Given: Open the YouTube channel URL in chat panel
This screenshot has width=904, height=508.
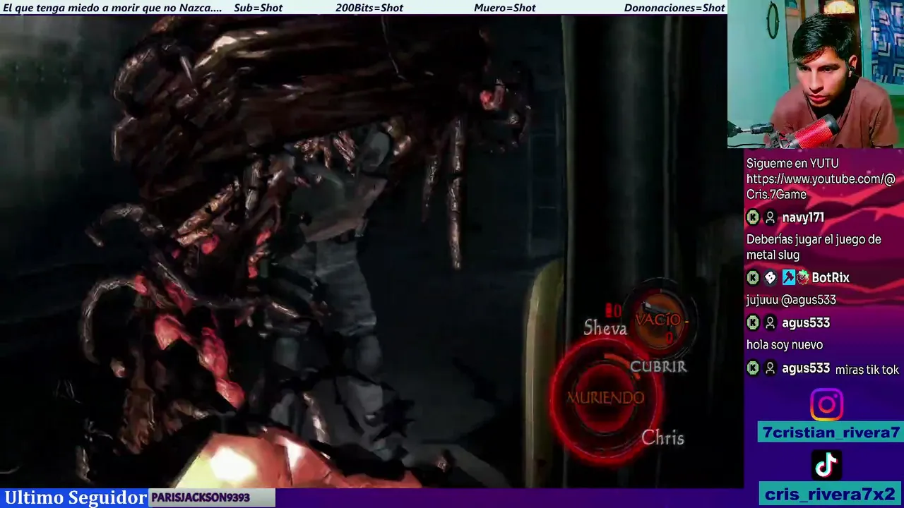Looking at the screenshot, I should point(821,187).
